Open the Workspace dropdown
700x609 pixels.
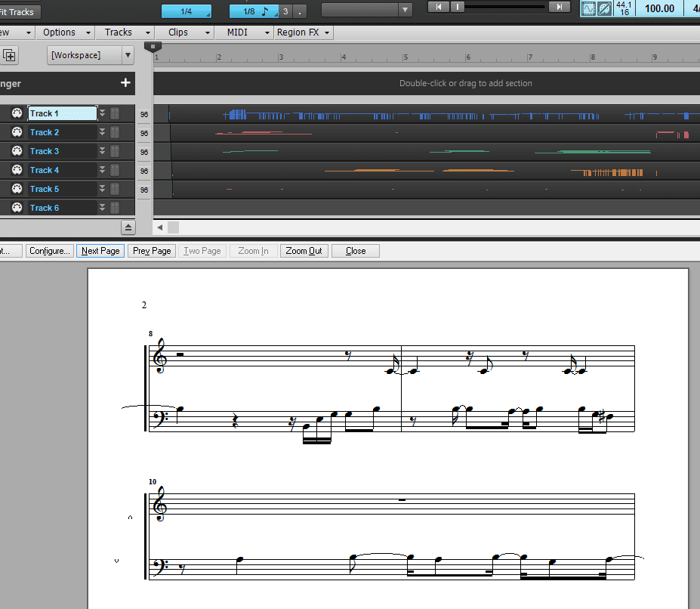[x=128, y=55]
